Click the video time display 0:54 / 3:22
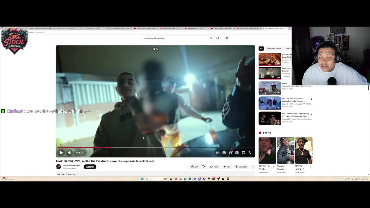The image size is (370, 208). [x=81, y=153]
